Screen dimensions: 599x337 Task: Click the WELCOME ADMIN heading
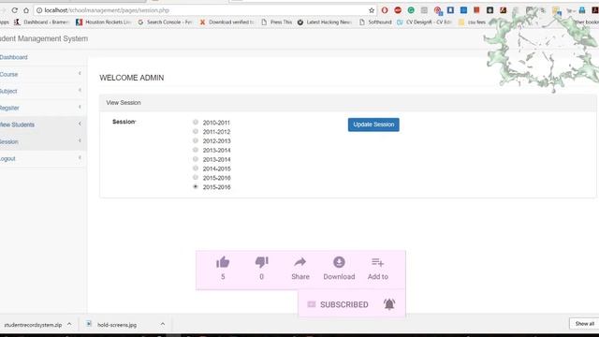(x=131, y=78)
